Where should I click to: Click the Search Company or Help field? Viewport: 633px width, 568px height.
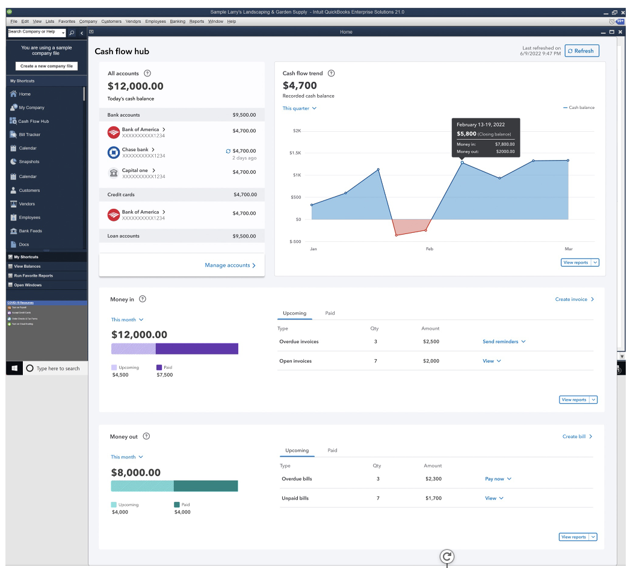coord(35,32)
